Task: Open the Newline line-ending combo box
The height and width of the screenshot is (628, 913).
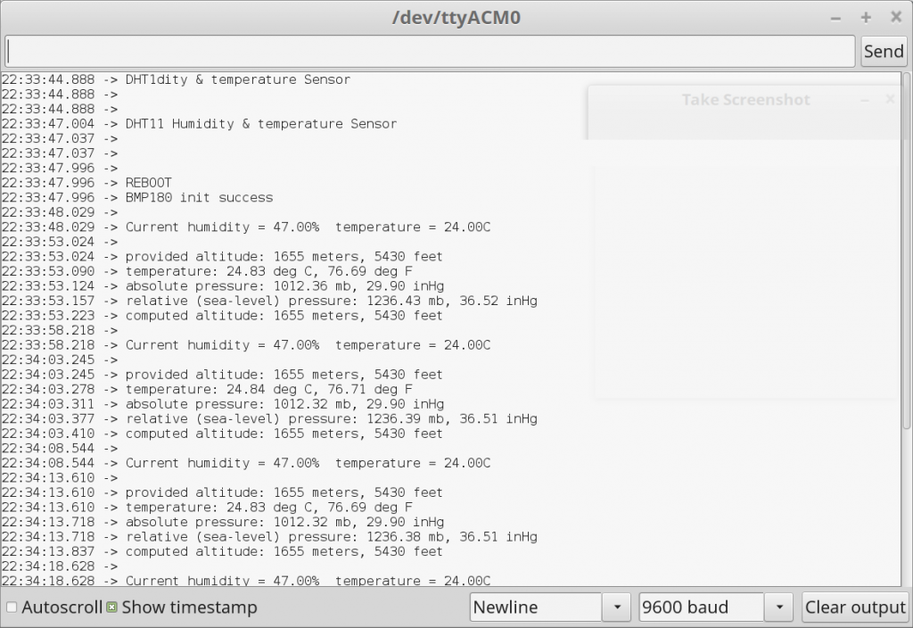Action: click(537, 607)
